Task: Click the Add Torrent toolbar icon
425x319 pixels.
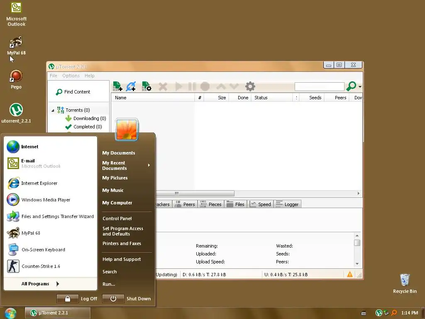Action: tap(117, 86)
